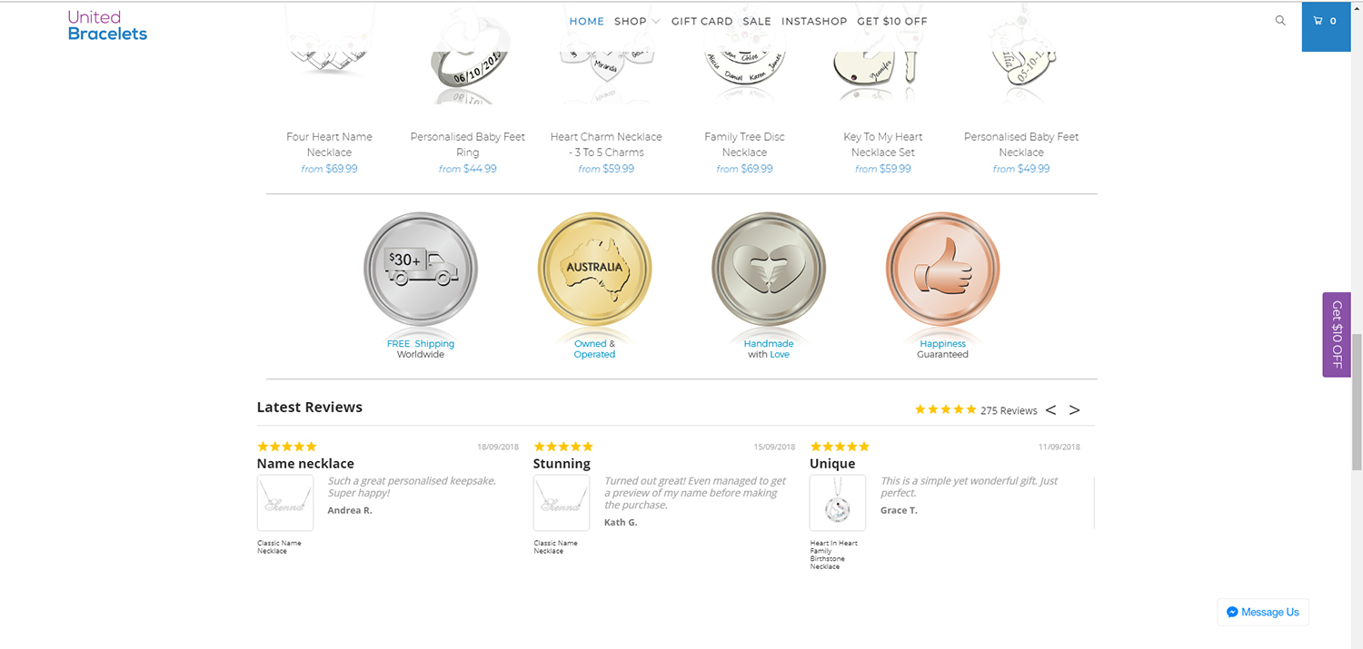The image size is (1363, 649).
Task: Click the Classic Name Necklace review thumbnail
Action: click(x=284, y=502)
